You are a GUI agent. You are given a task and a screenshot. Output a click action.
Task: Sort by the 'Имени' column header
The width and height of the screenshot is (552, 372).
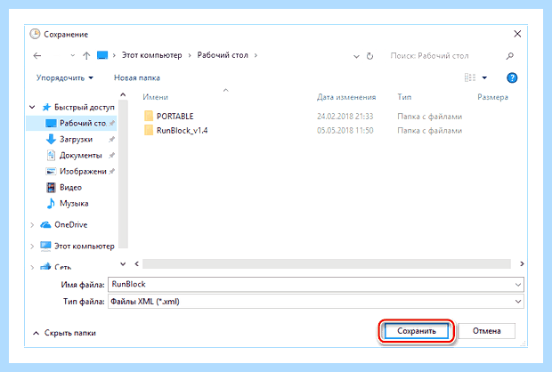pyautogui.click(x=155, y=97)
